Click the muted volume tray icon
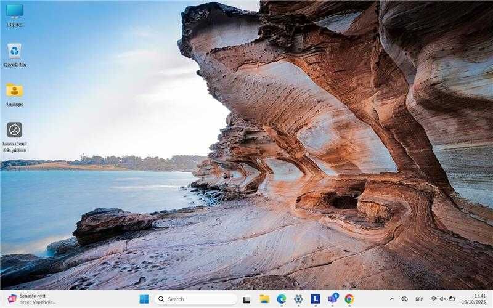493x308 pixels. pos(443,299)
